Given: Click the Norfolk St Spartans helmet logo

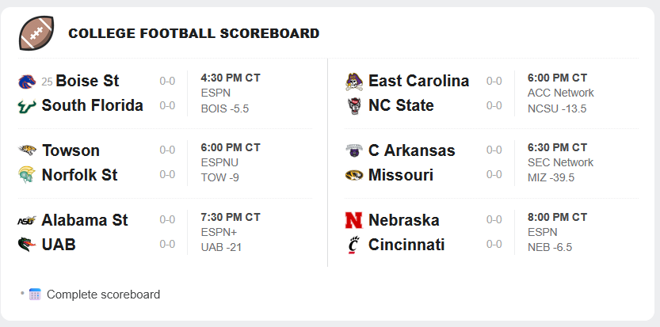Looking at the screenshot, I should coord(26,174).
